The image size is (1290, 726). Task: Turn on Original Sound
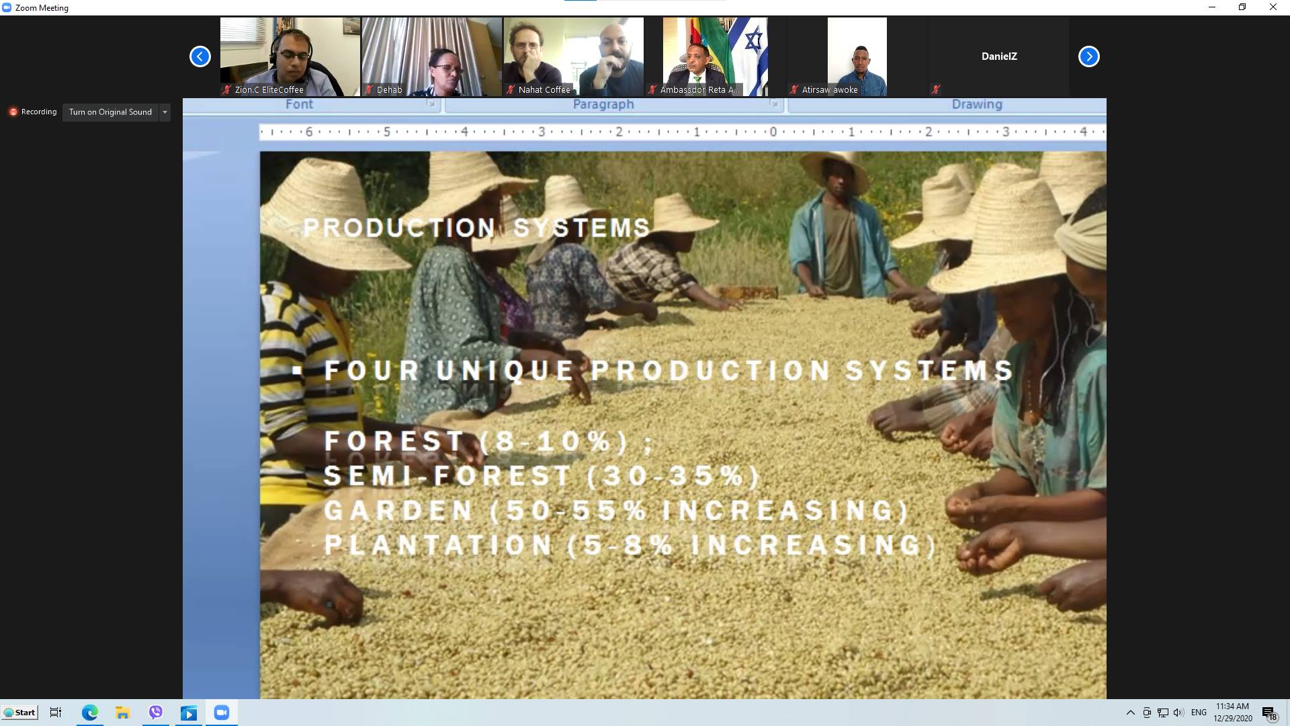tap(110, 112)
